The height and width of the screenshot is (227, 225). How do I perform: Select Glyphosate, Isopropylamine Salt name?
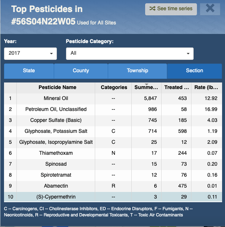point(56,142)
